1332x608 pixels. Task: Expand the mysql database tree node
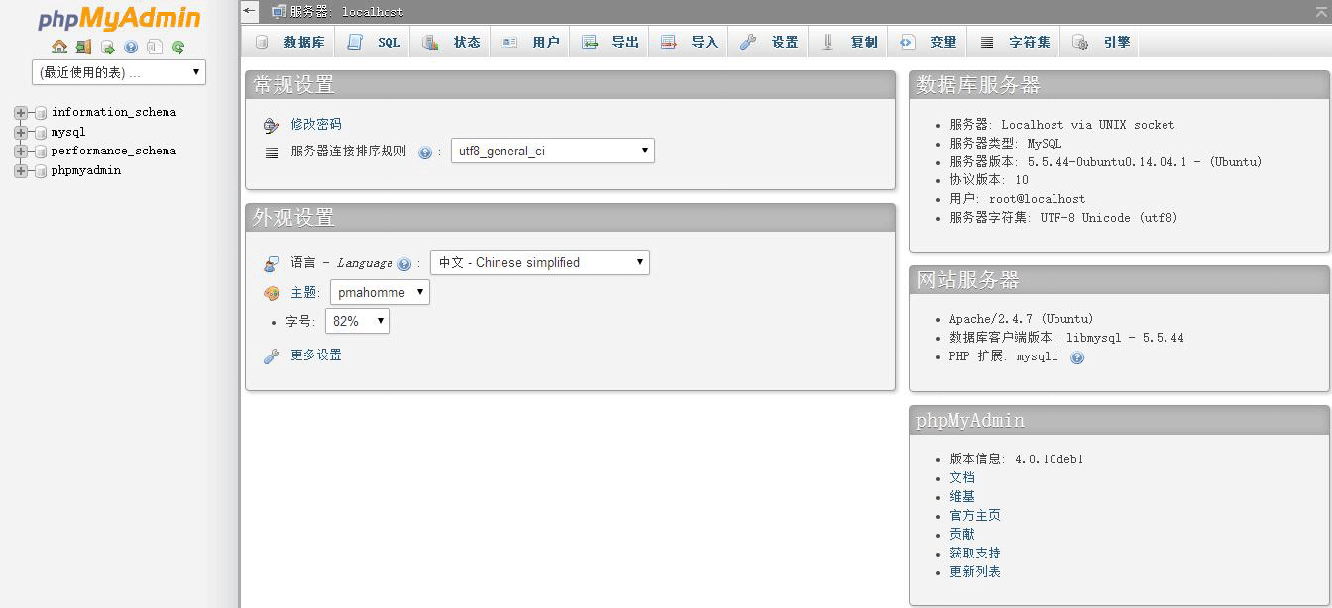coord(22,131)
